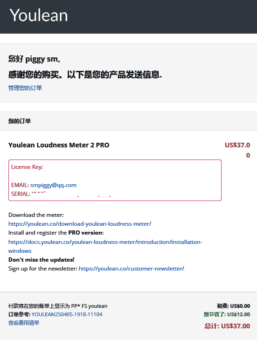
Task: Click the 您节省了 US$12.00 savings text
Action: [x=227, y=314]
